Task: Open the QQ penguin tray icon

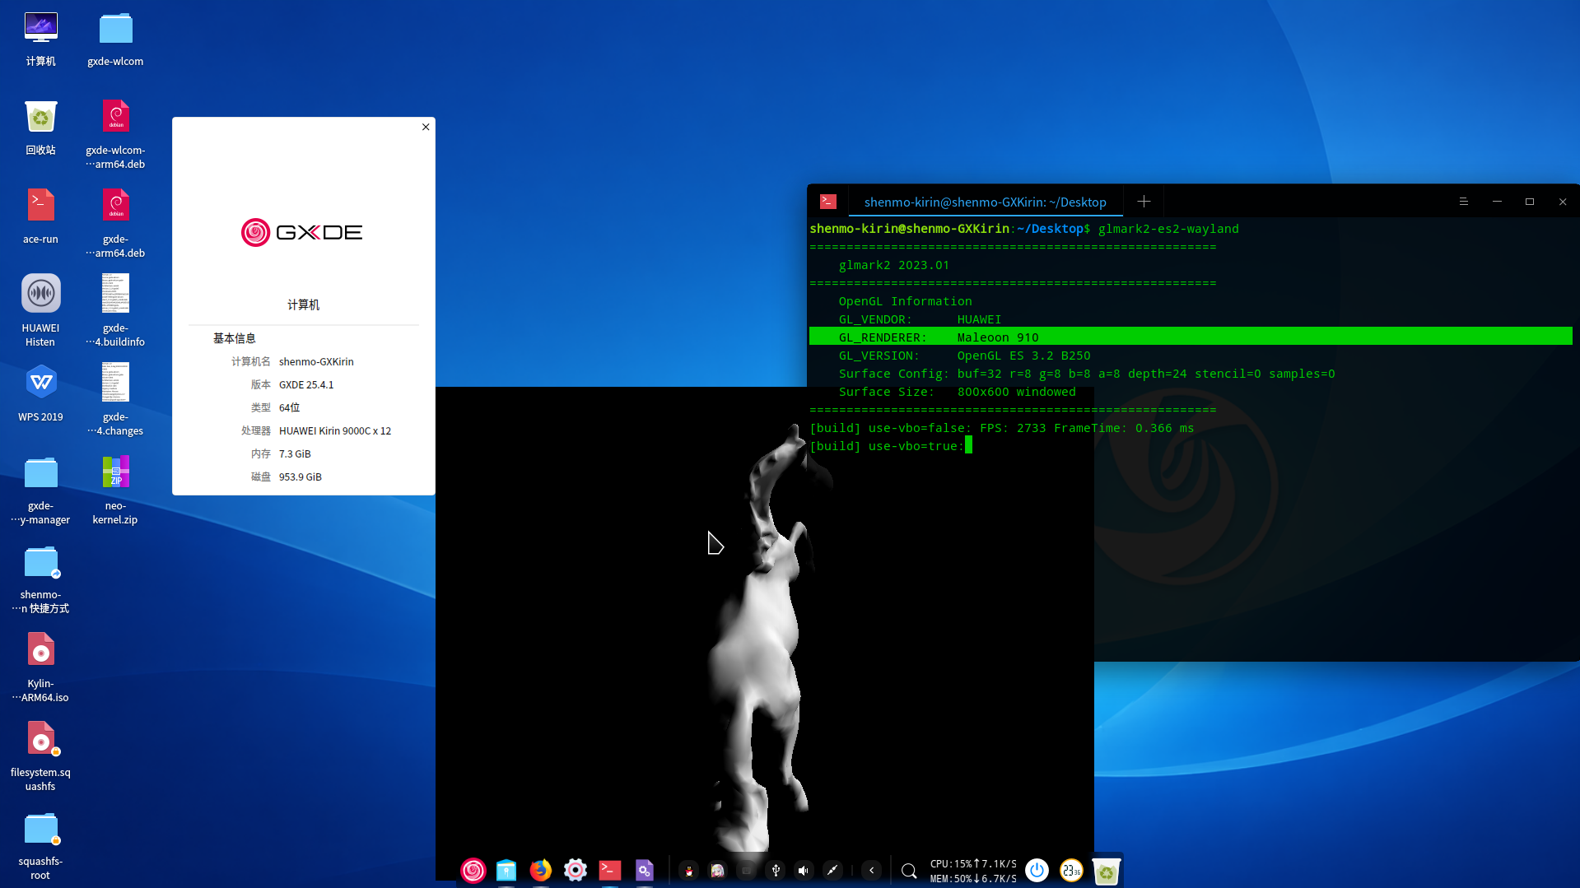Action: coord(689,871)
